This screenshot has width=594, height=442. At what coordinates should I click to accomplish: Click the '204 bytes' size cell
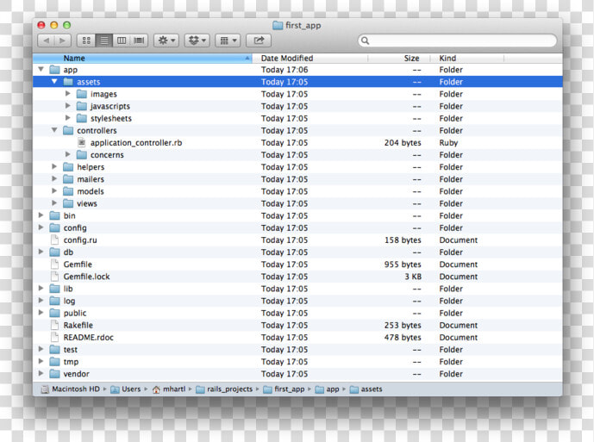point(403,143)
